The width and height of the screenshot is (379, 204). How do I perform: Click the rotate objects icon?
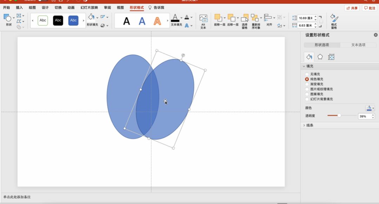(280, 25)
